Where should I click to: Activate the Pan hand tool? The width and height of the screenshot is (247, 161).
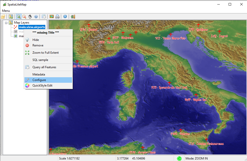tap(30, 17)
